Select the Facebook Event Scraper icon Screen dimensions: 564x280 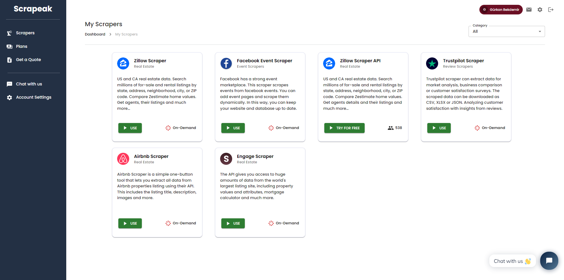226,63
